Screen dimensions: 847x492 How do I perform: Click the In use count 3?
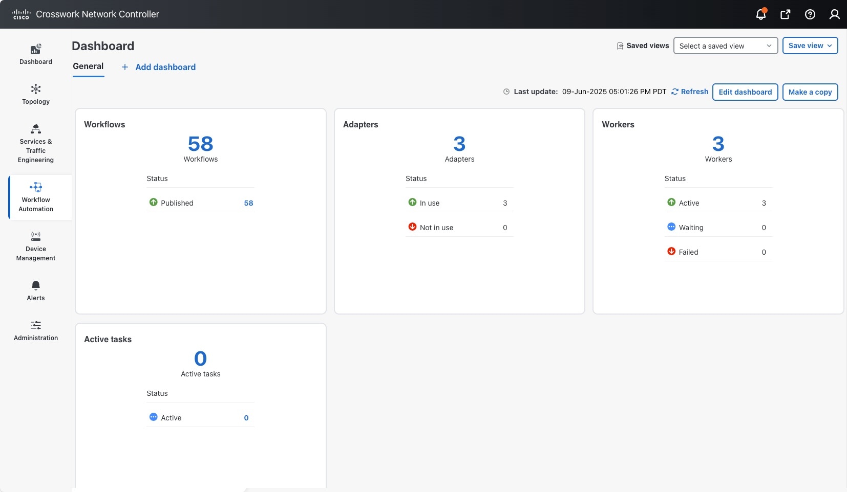505,203
